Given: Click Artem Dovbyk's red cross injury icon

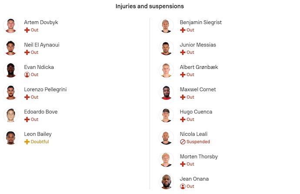Looking at the screenshot, I should point(27,30).
